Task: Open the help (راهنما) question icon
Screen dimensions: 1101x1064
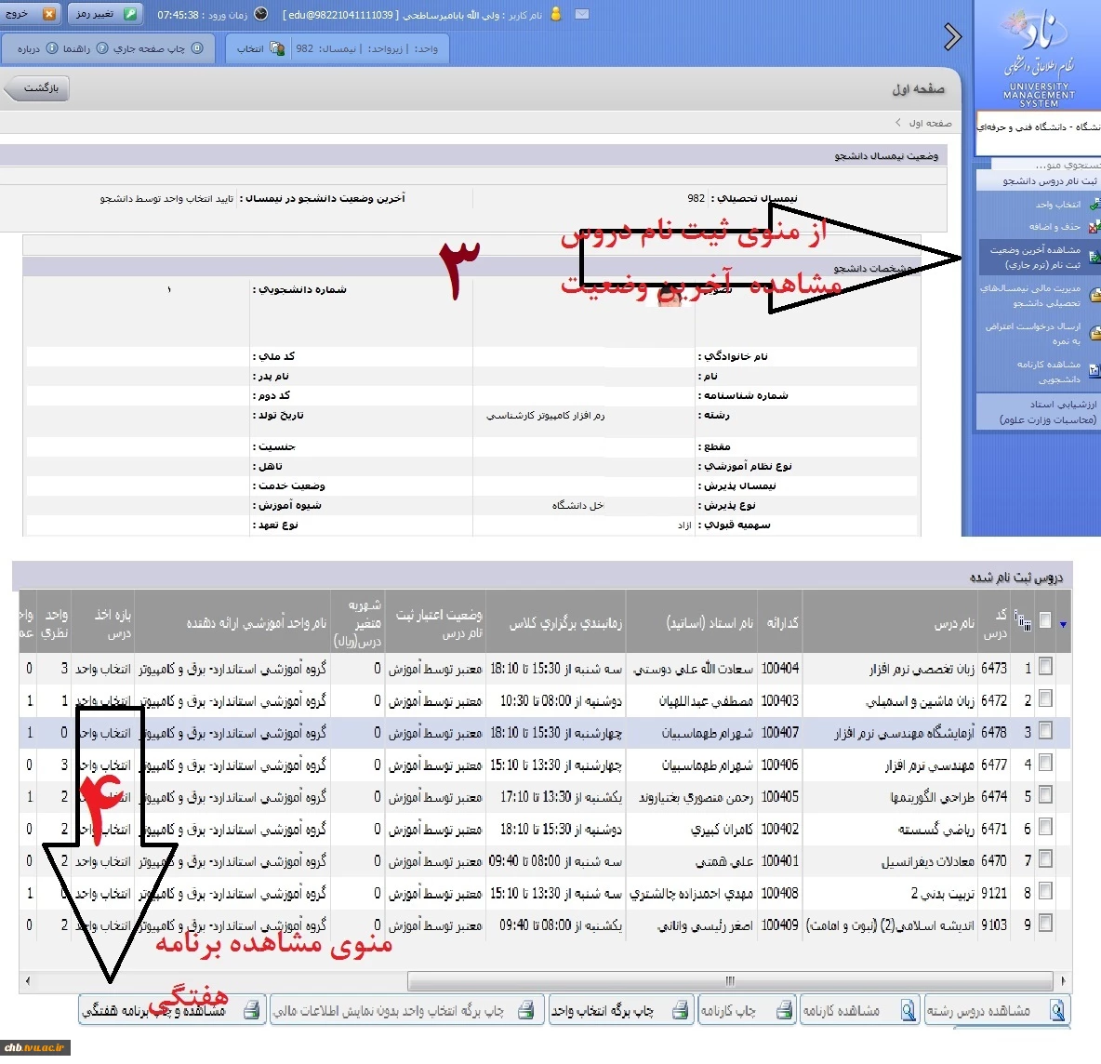Action: [101, 48]
